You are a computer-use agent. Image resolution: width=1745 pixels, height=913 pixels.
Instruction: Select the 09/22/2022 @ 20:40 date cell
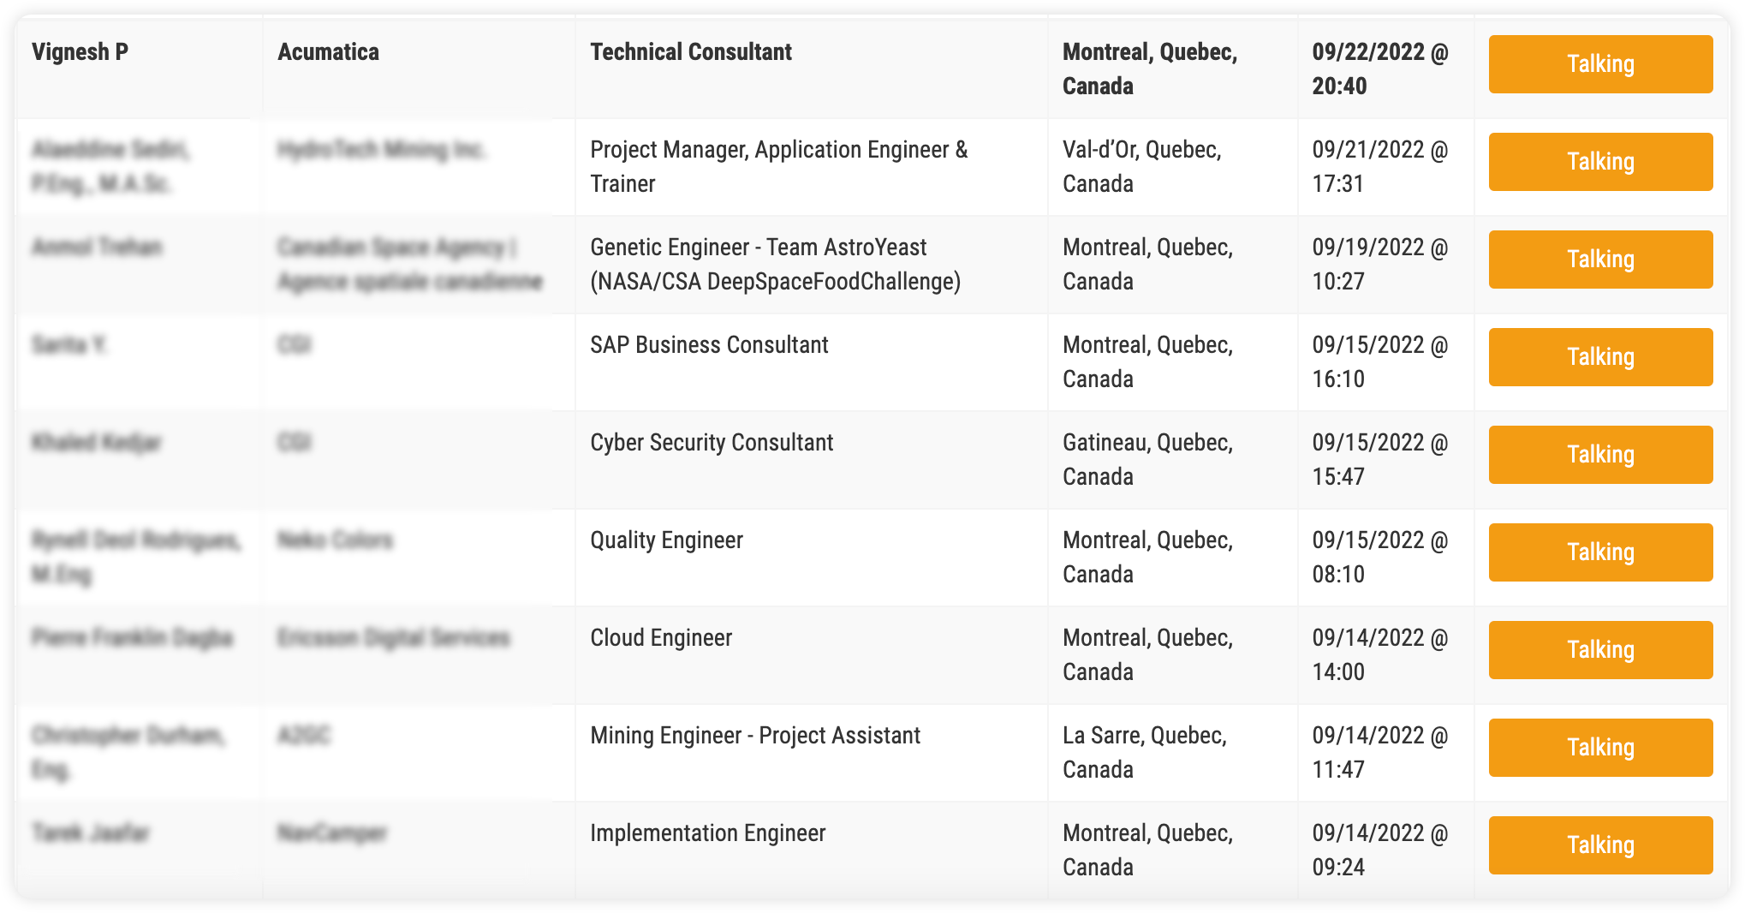pos(1379,69)
